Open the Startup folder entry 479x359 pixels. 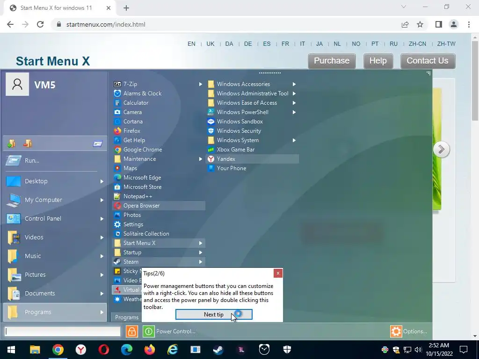click(x=159, y=252)
